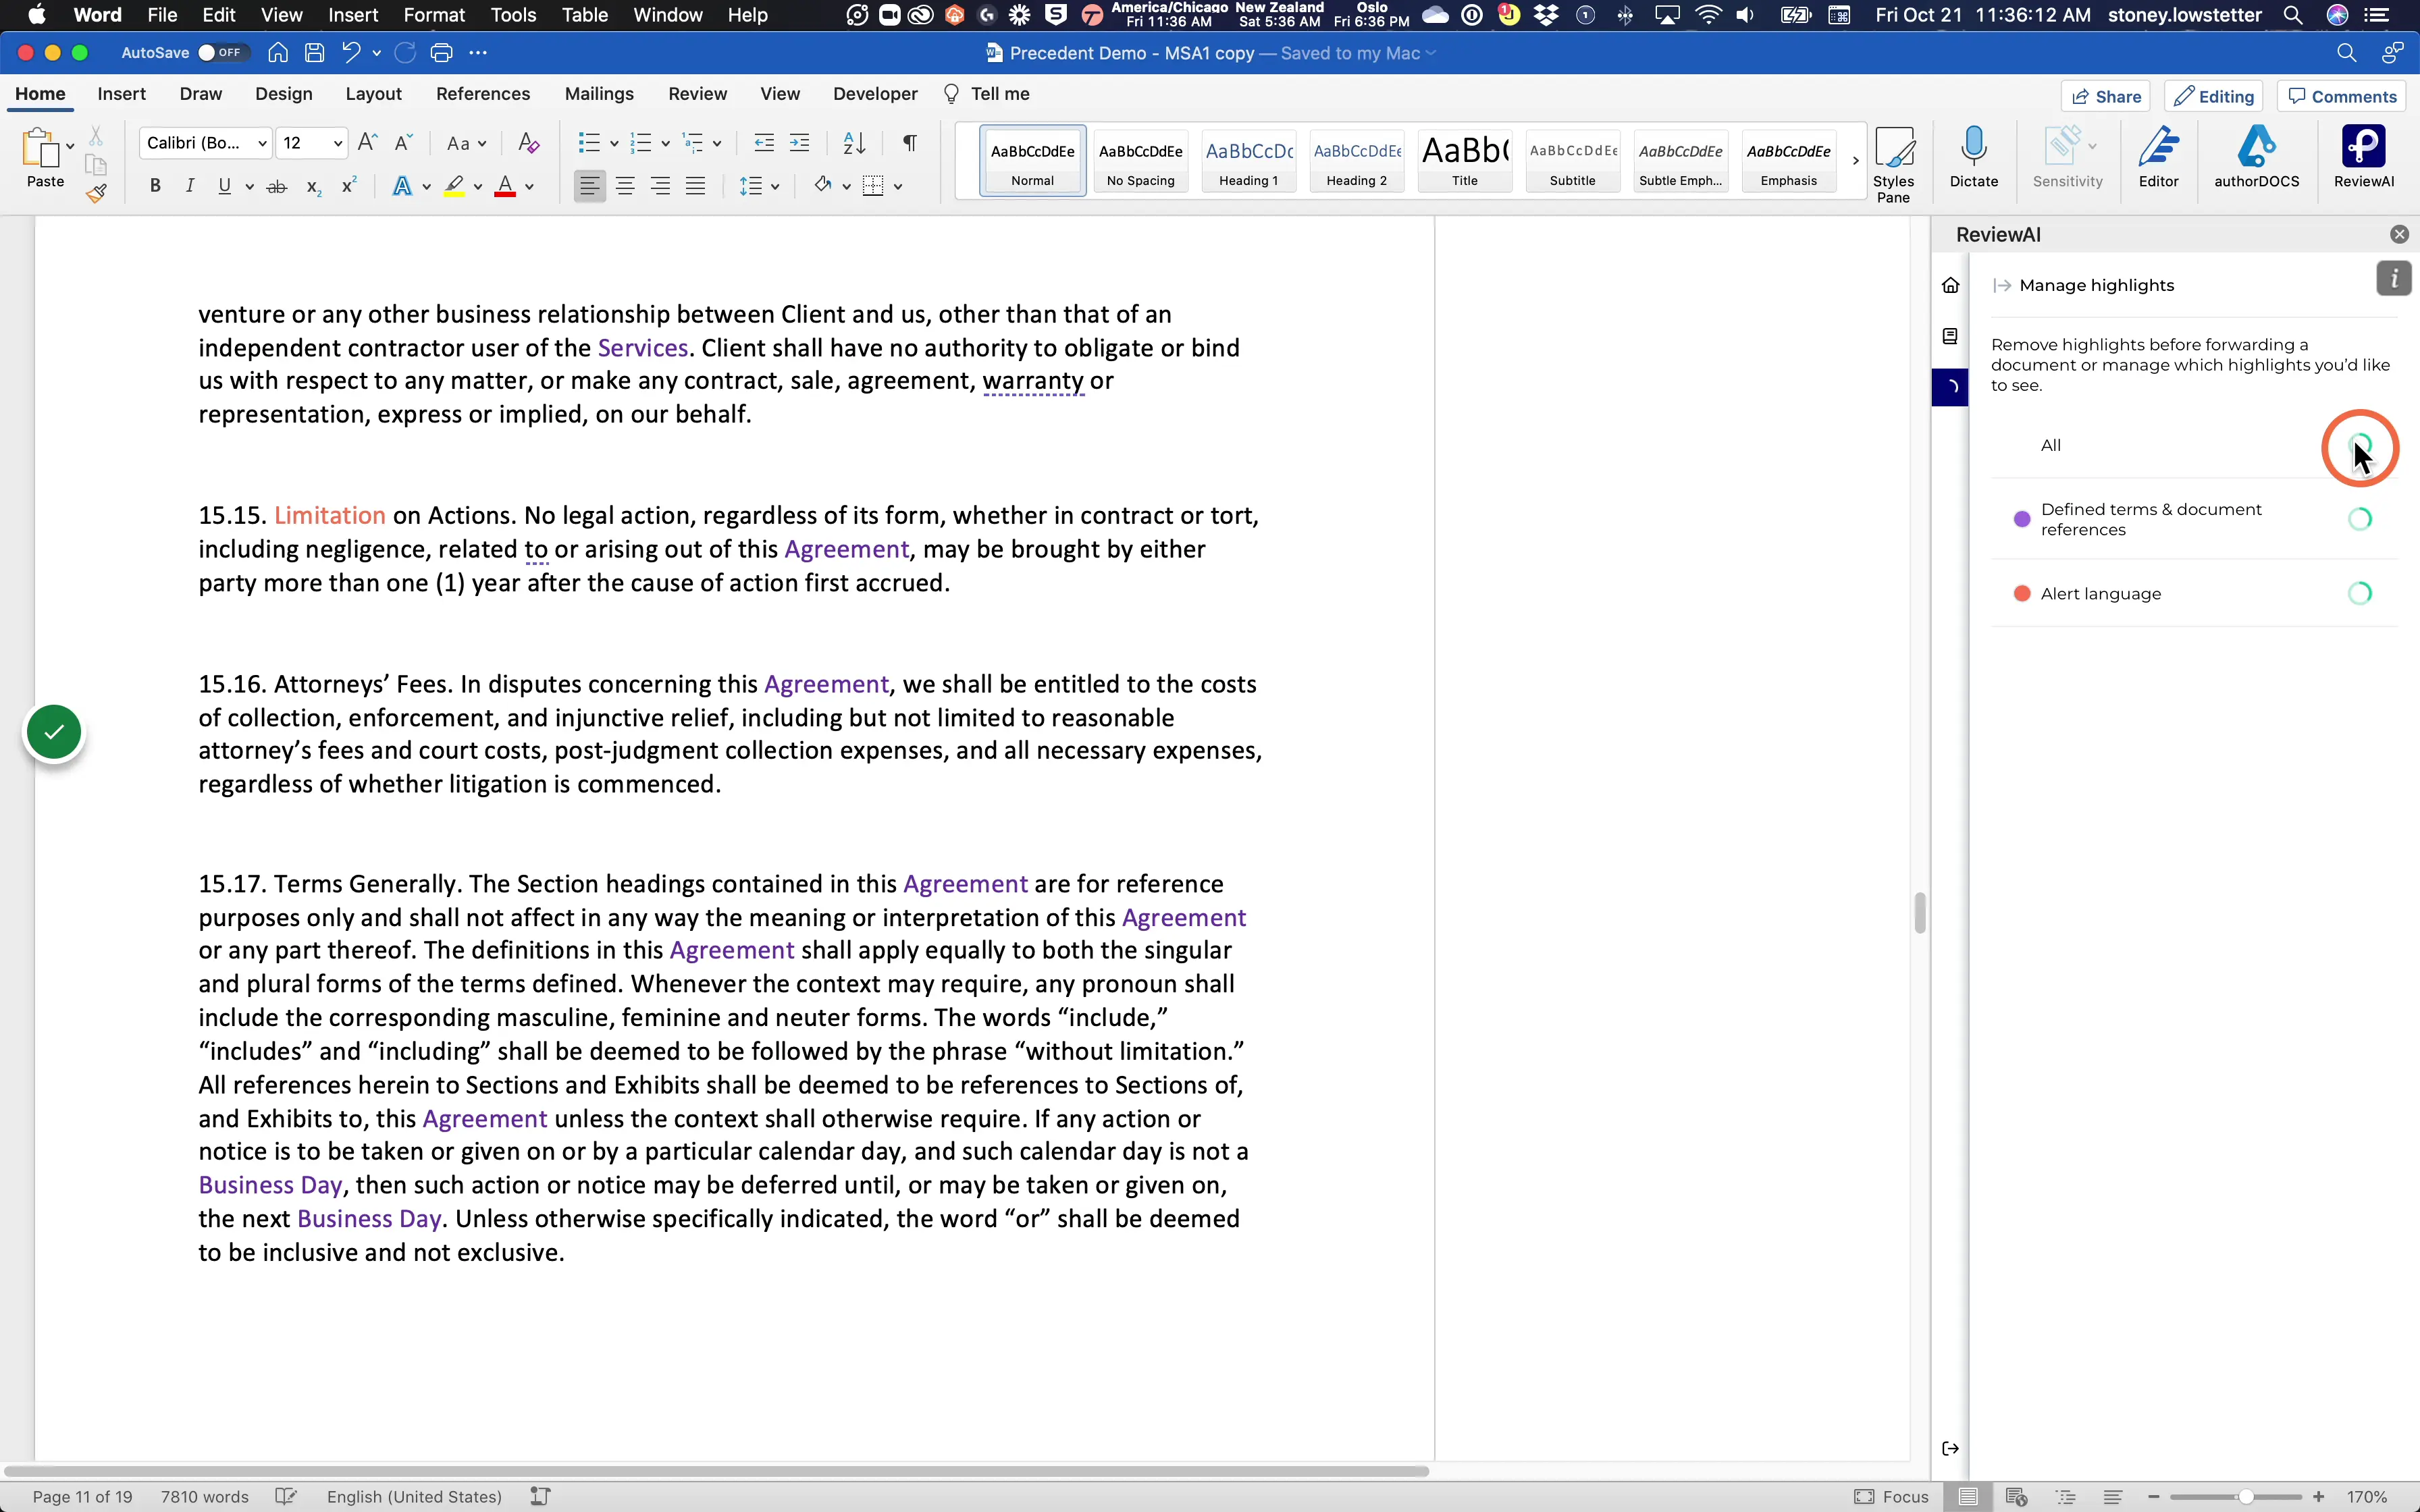Viewport: 2420px width, 1512px height.
Task: Start Dictate microphone
Action: click(1973, 156)
